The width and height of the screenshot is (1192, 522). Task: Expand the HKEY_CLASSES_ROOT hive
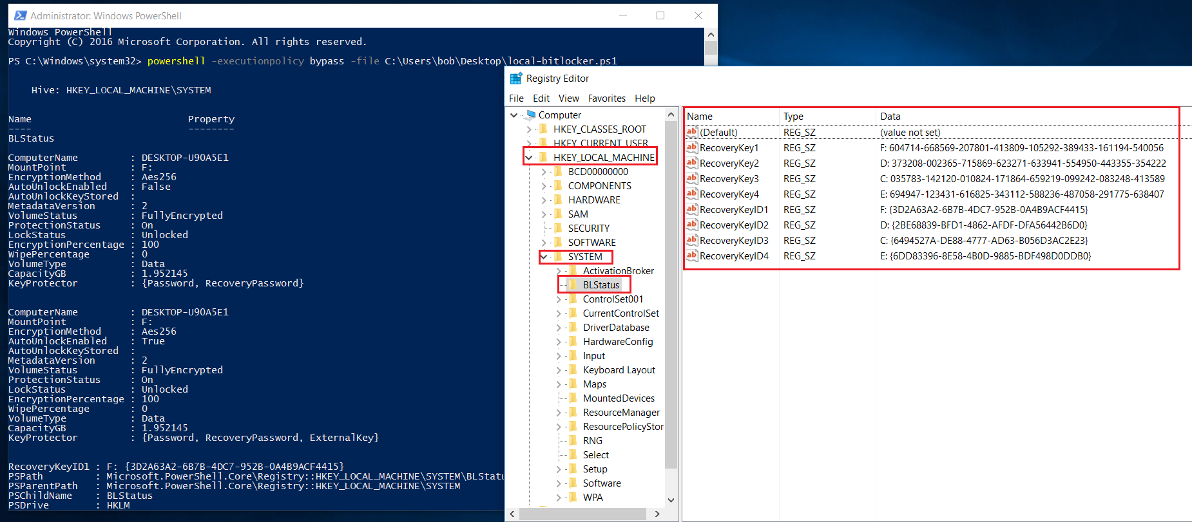(529, 129)
